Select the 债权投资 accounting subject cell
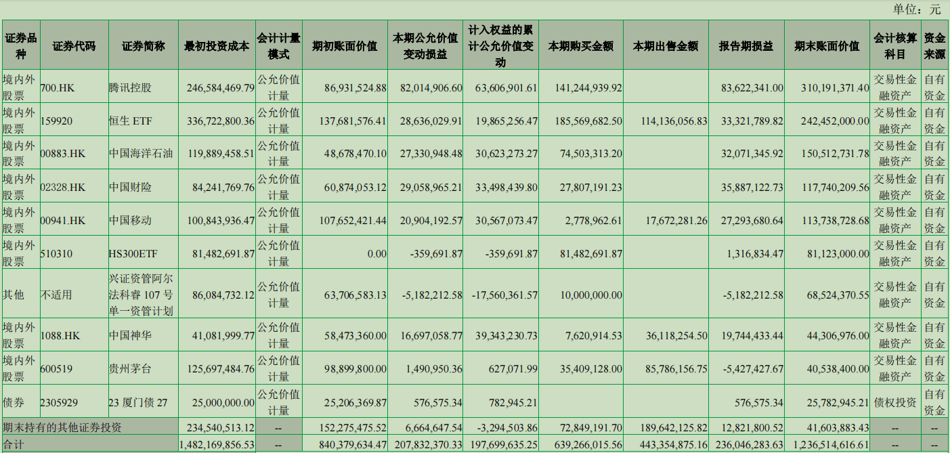950x453 pixels. pos(894,402)
